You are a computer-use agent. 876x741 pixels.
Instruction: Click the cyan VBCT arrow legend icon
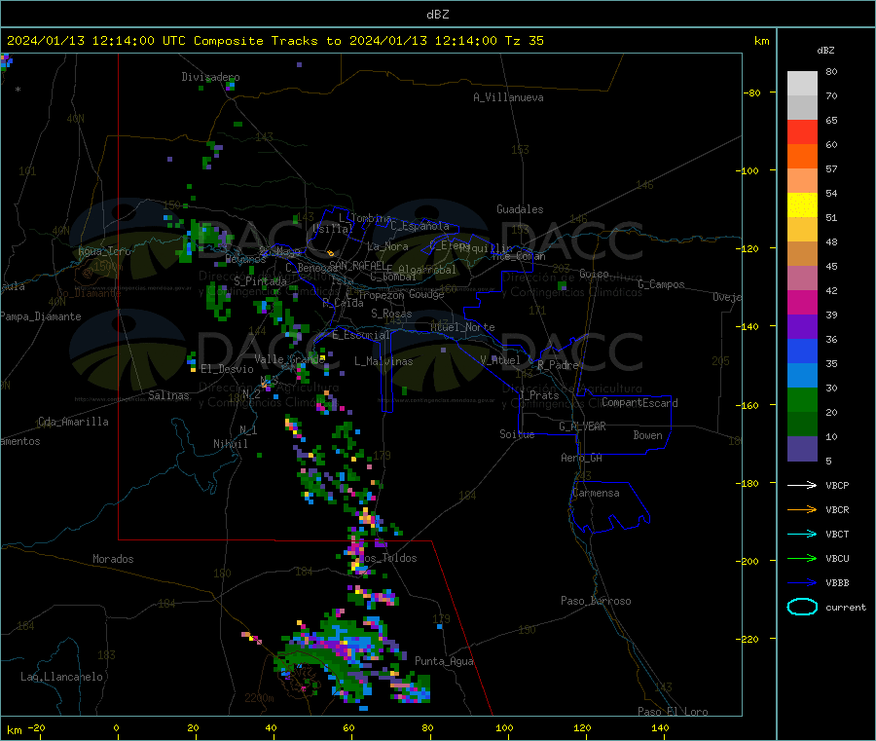[x=802, y=534]
